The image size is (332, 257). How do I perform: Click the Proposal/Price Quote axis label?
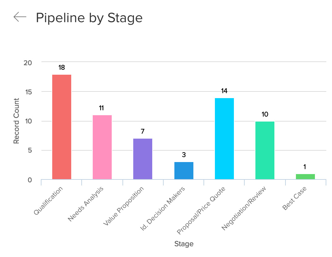202,210
